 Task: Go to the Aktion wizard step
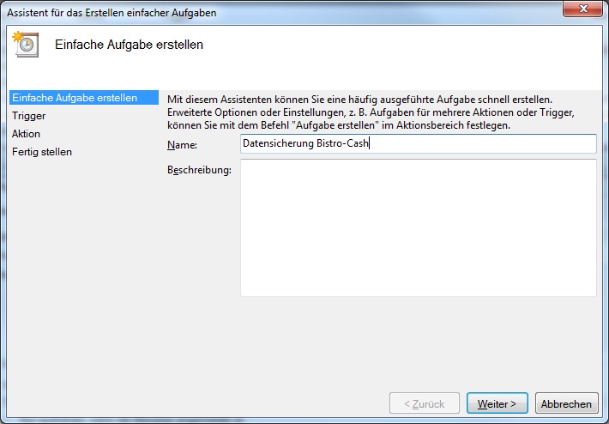coord(26,134)
